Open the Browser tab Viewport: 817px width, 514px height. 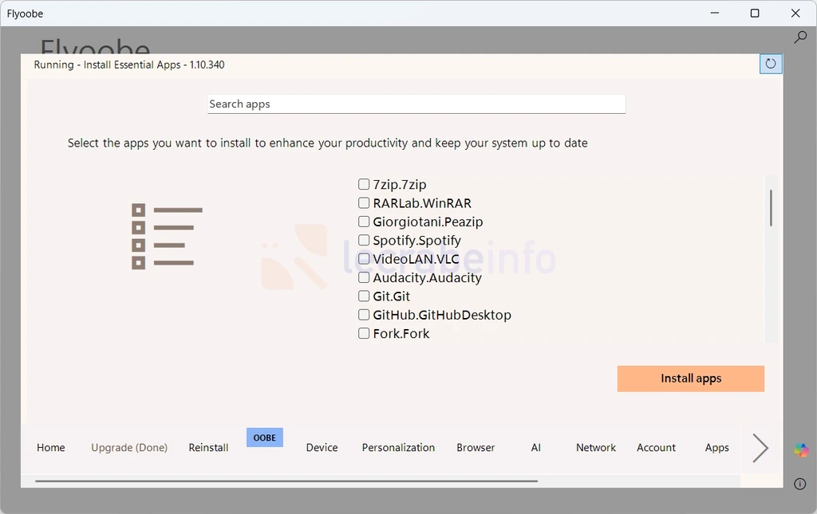coord(476,447)
